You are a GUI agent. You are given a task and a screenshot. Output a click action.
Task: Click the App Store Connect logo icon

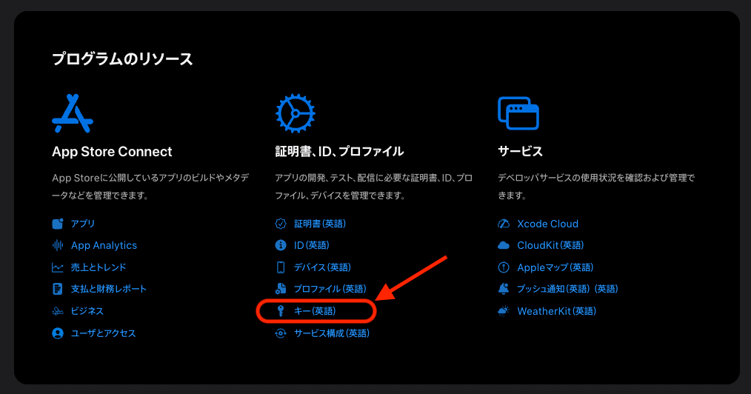pos(73,113)
